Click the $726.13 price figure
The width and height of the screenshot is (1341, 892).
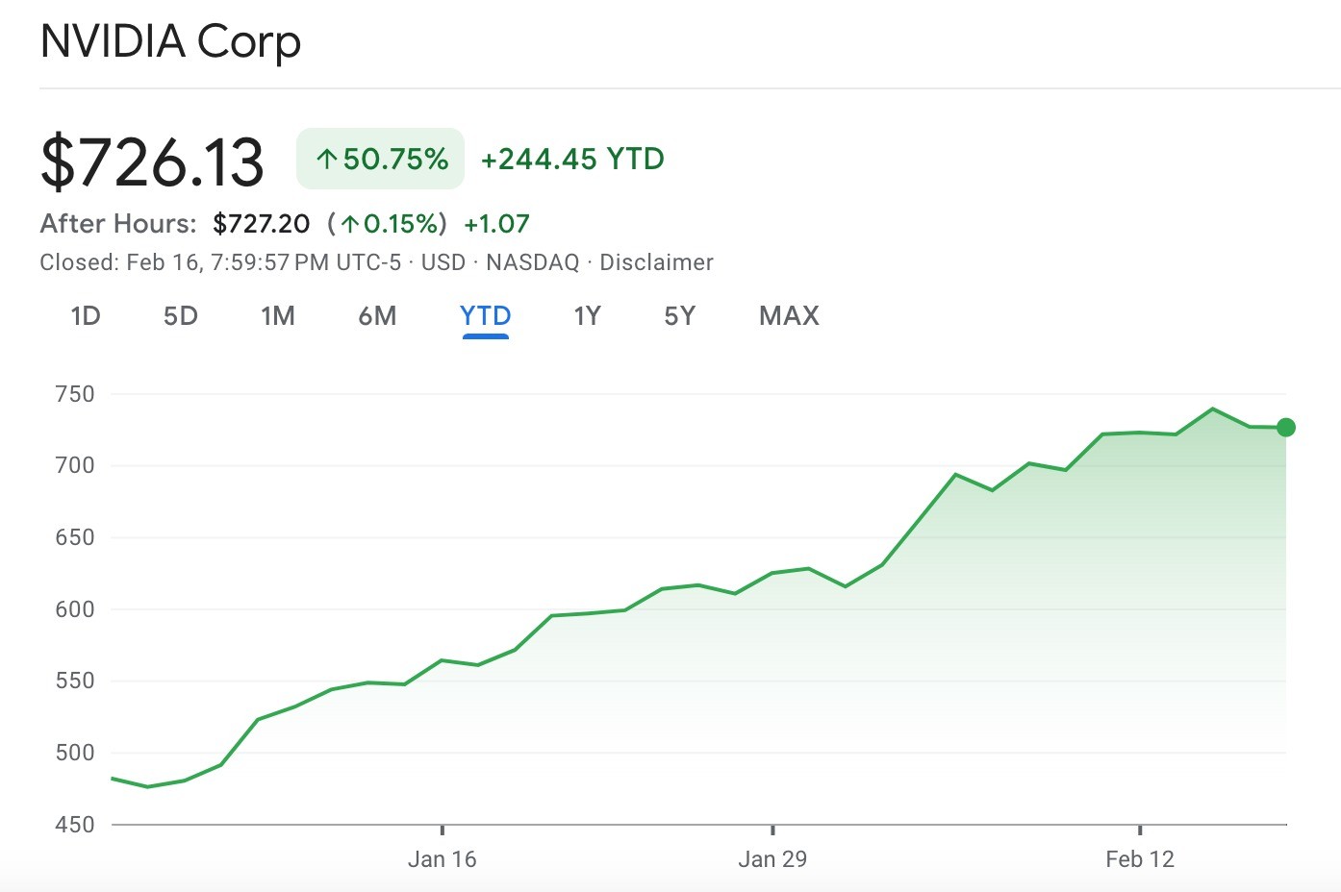tap(152, 161)
